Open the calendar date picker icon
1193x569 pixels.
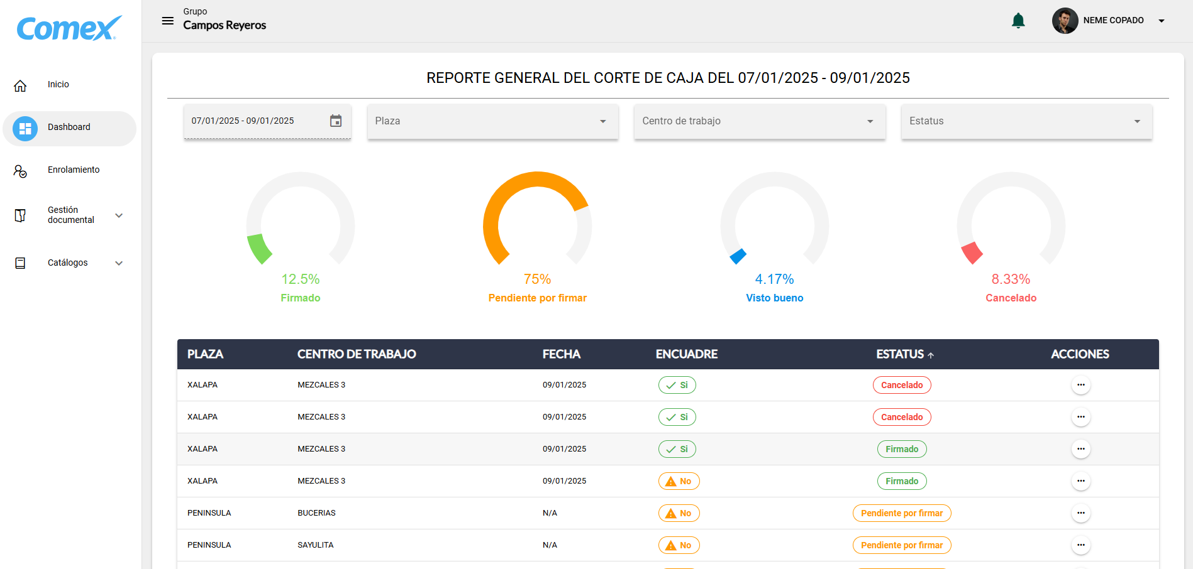336,121
